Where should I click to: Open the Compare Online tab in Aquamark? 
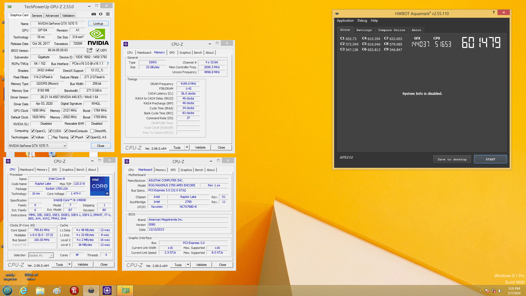(391, 30)
